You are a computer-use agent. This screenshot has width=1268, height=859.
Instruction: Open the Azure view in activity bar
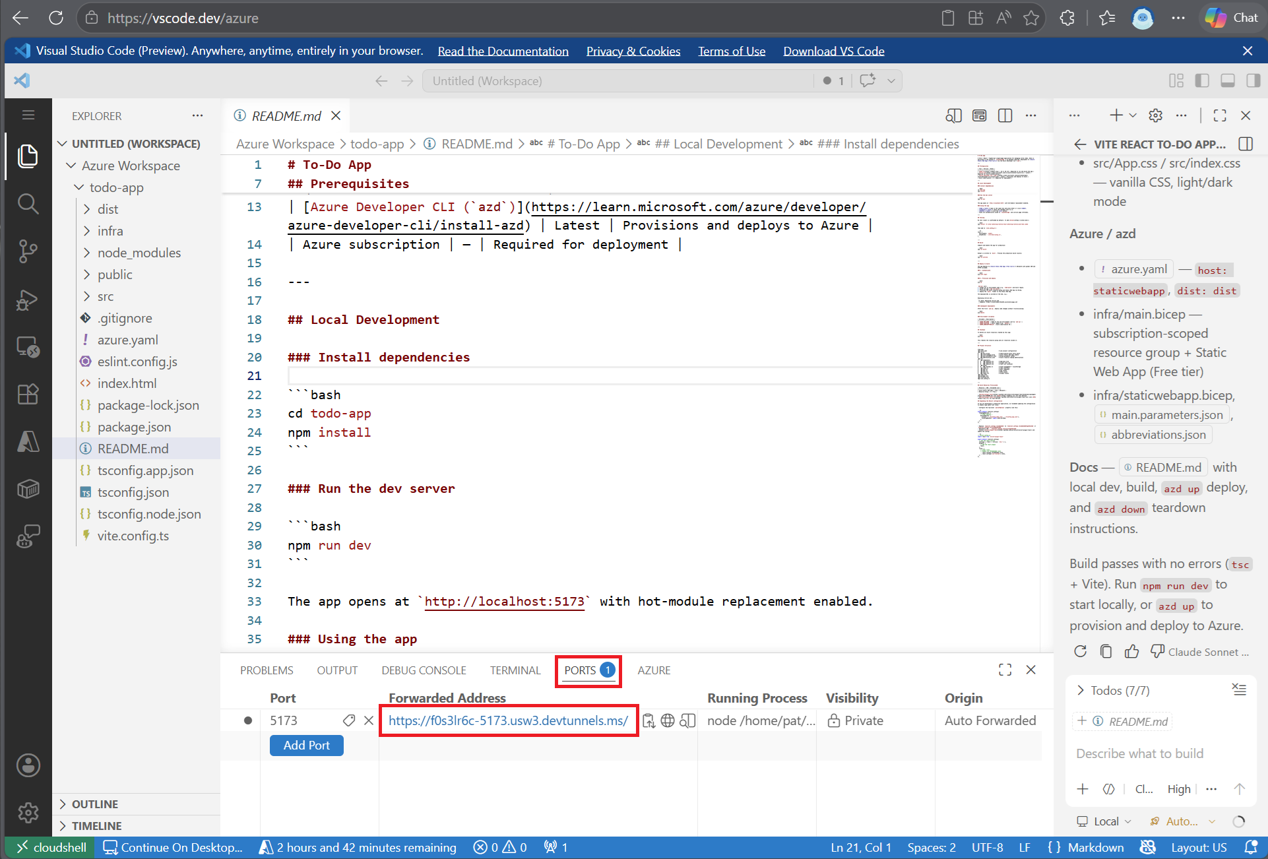(28, 441)
